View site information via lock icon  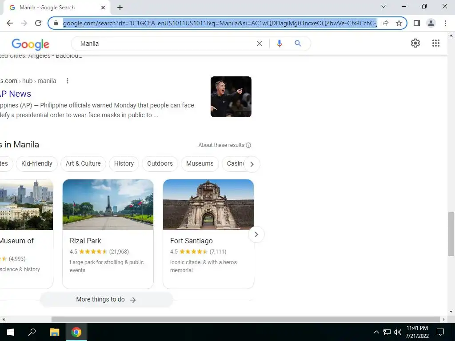pos(56,23)
